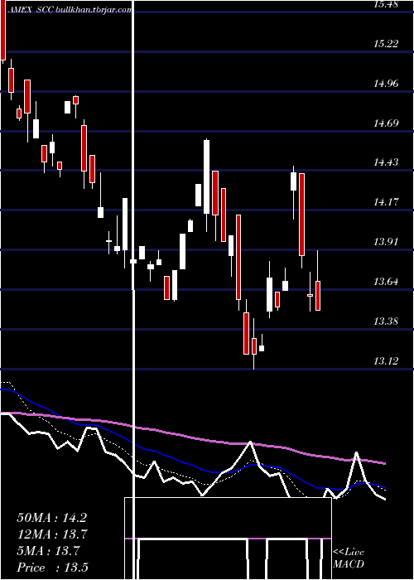The height and width of the screenshot is (580, 414).
Task: Click the 13.64 price axis label
Action: [386, 282]
